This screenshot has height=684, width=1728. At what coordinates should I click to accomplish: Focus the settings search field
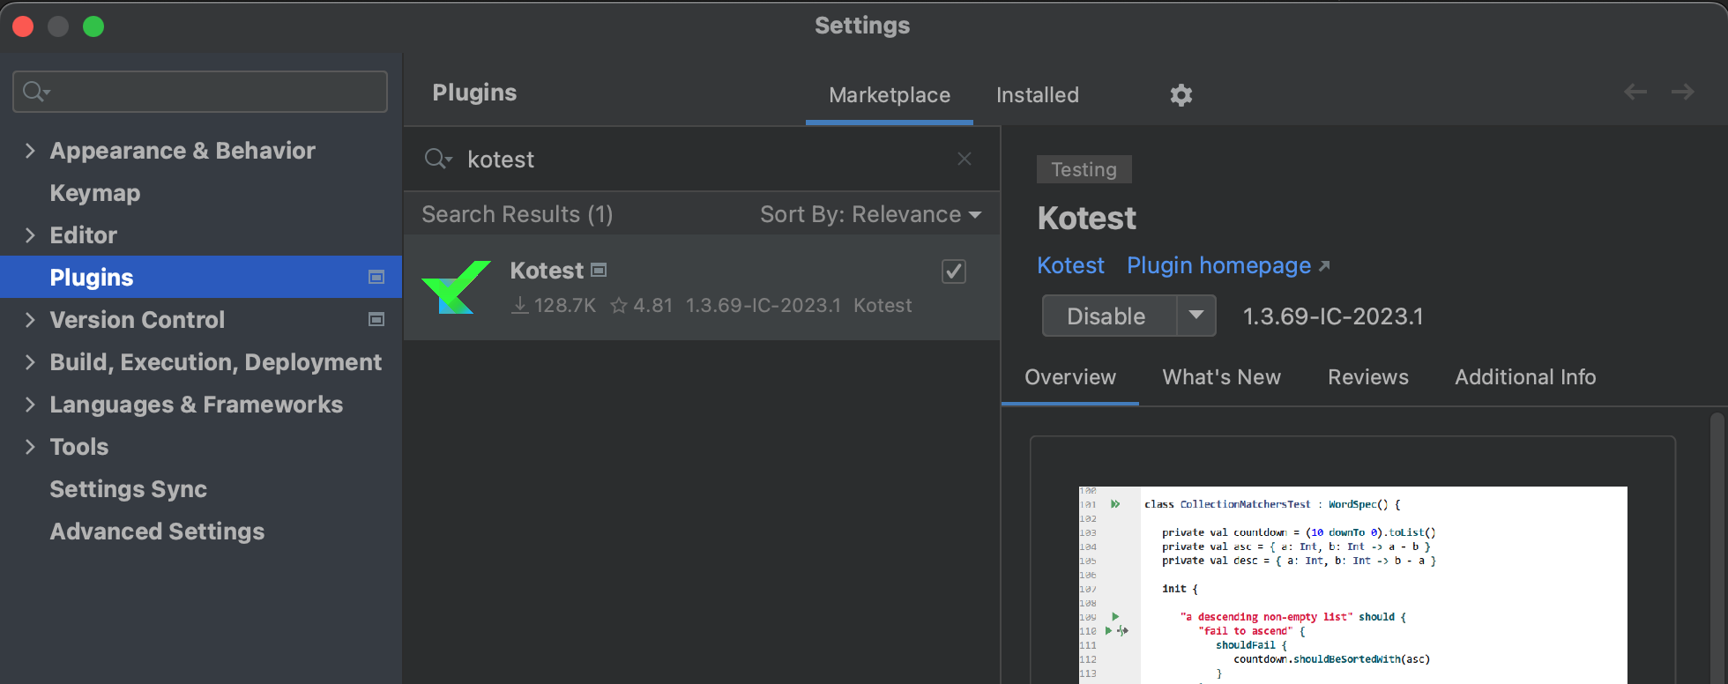tap(200, 92)
